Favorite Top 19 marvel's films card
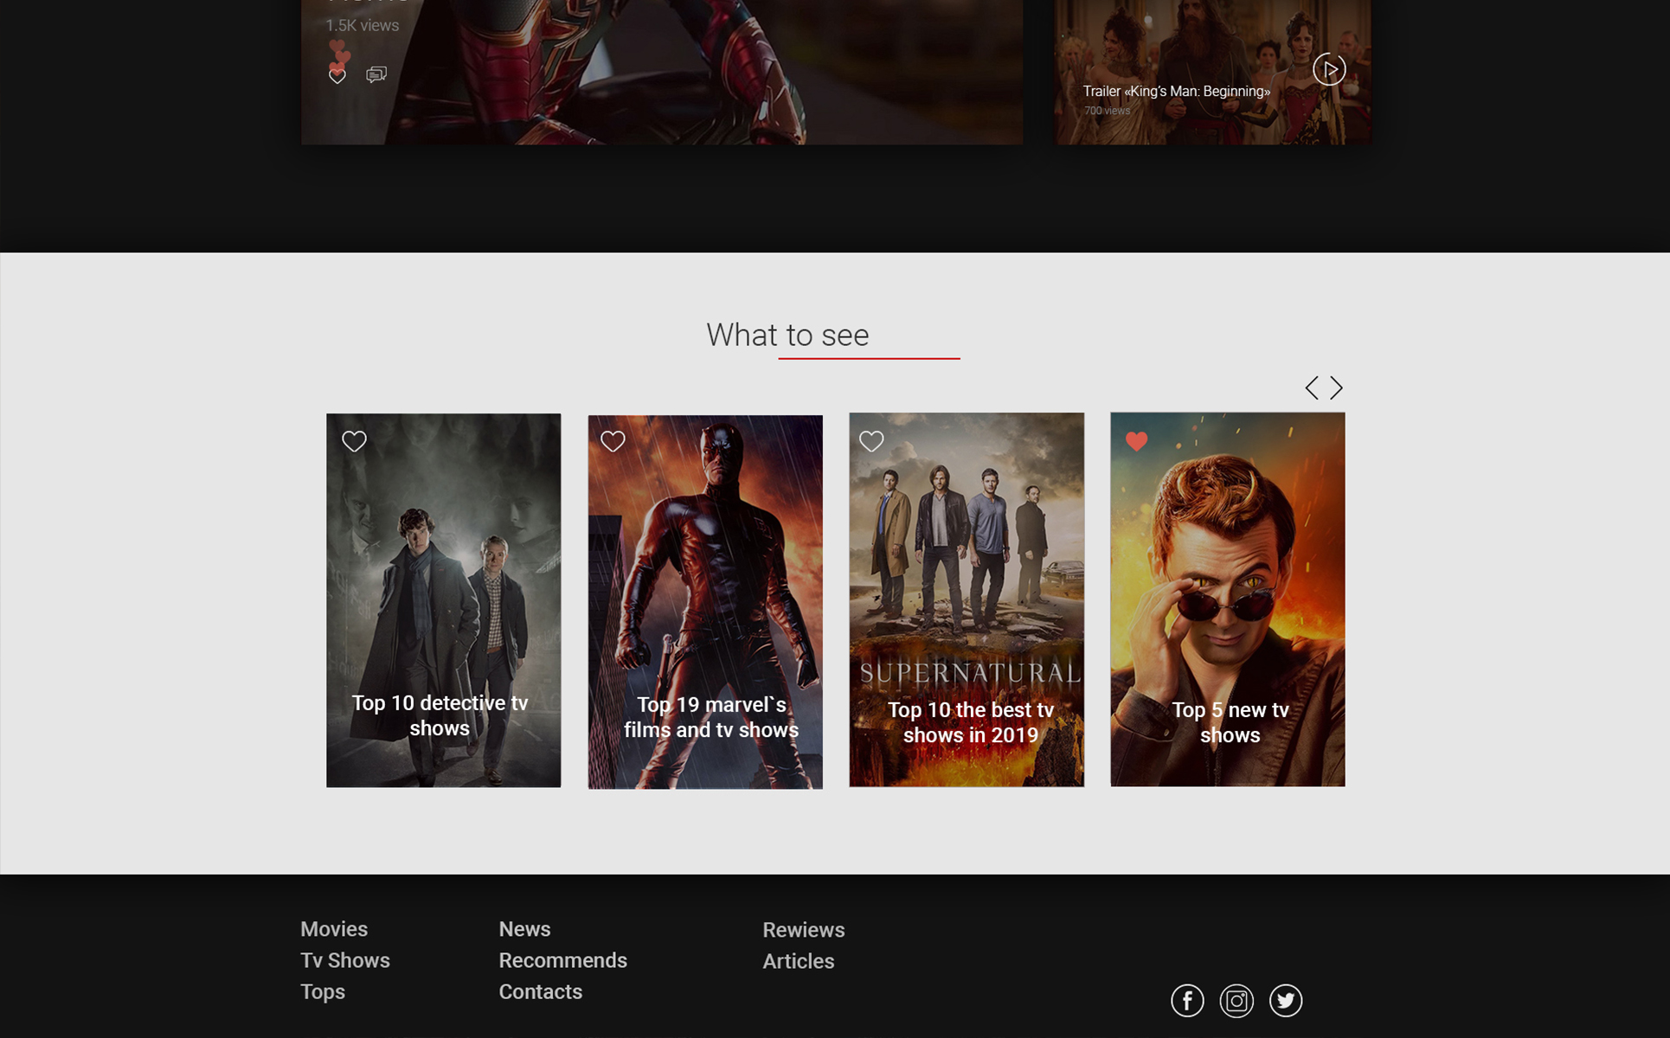1670x1038 pixels. [x=613, y=441]
